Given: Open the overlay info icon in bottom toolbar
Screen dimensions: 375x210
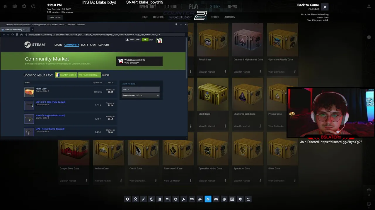Looking at the screenshot, I should click(x=127, y=199).
